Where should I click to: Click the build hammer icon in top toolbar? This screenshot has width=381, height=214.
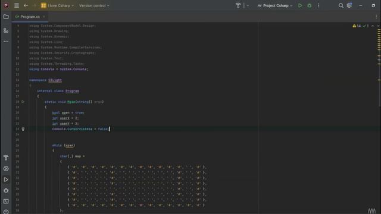tap(238, 5)
